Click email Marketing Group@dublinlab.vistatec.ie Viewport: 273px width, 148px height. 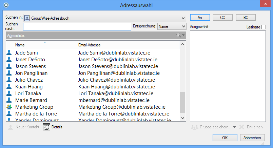coord(122,107)
